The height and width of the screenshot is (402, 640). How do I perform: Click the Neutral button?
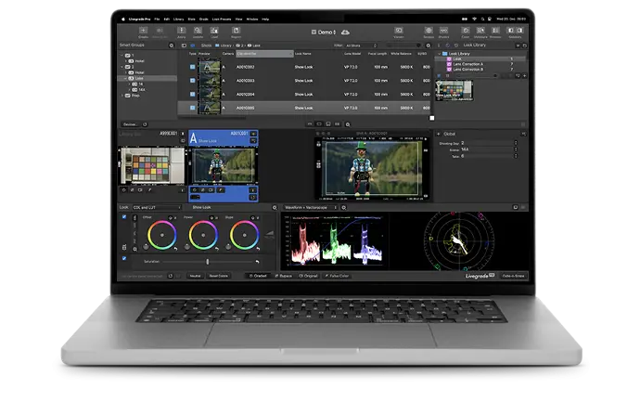tap(195, 276)
